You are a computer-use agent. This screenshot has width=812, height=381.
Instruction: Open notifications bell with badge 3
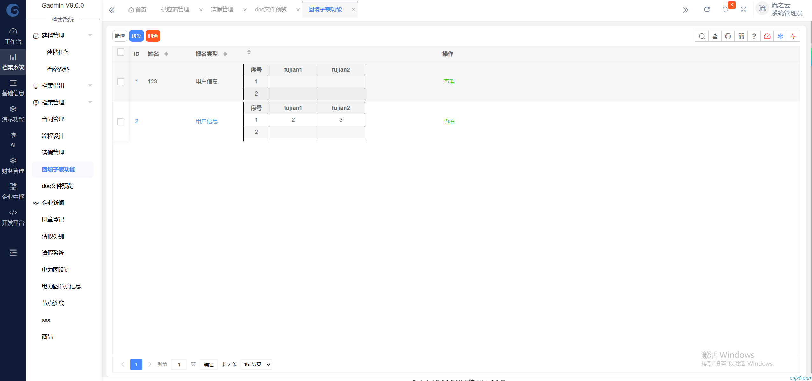[725, 10]
